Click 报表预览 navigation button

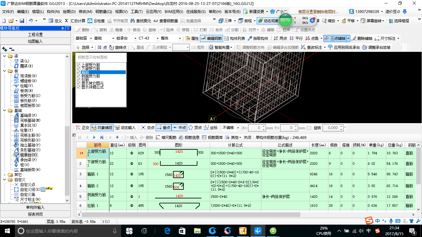tap(36, 214)
